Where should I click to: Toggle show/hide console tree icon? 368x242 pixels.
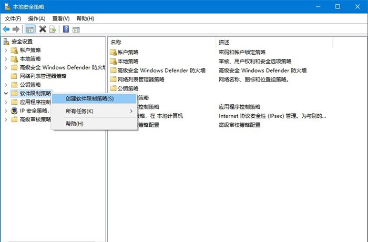click(29, 29)
